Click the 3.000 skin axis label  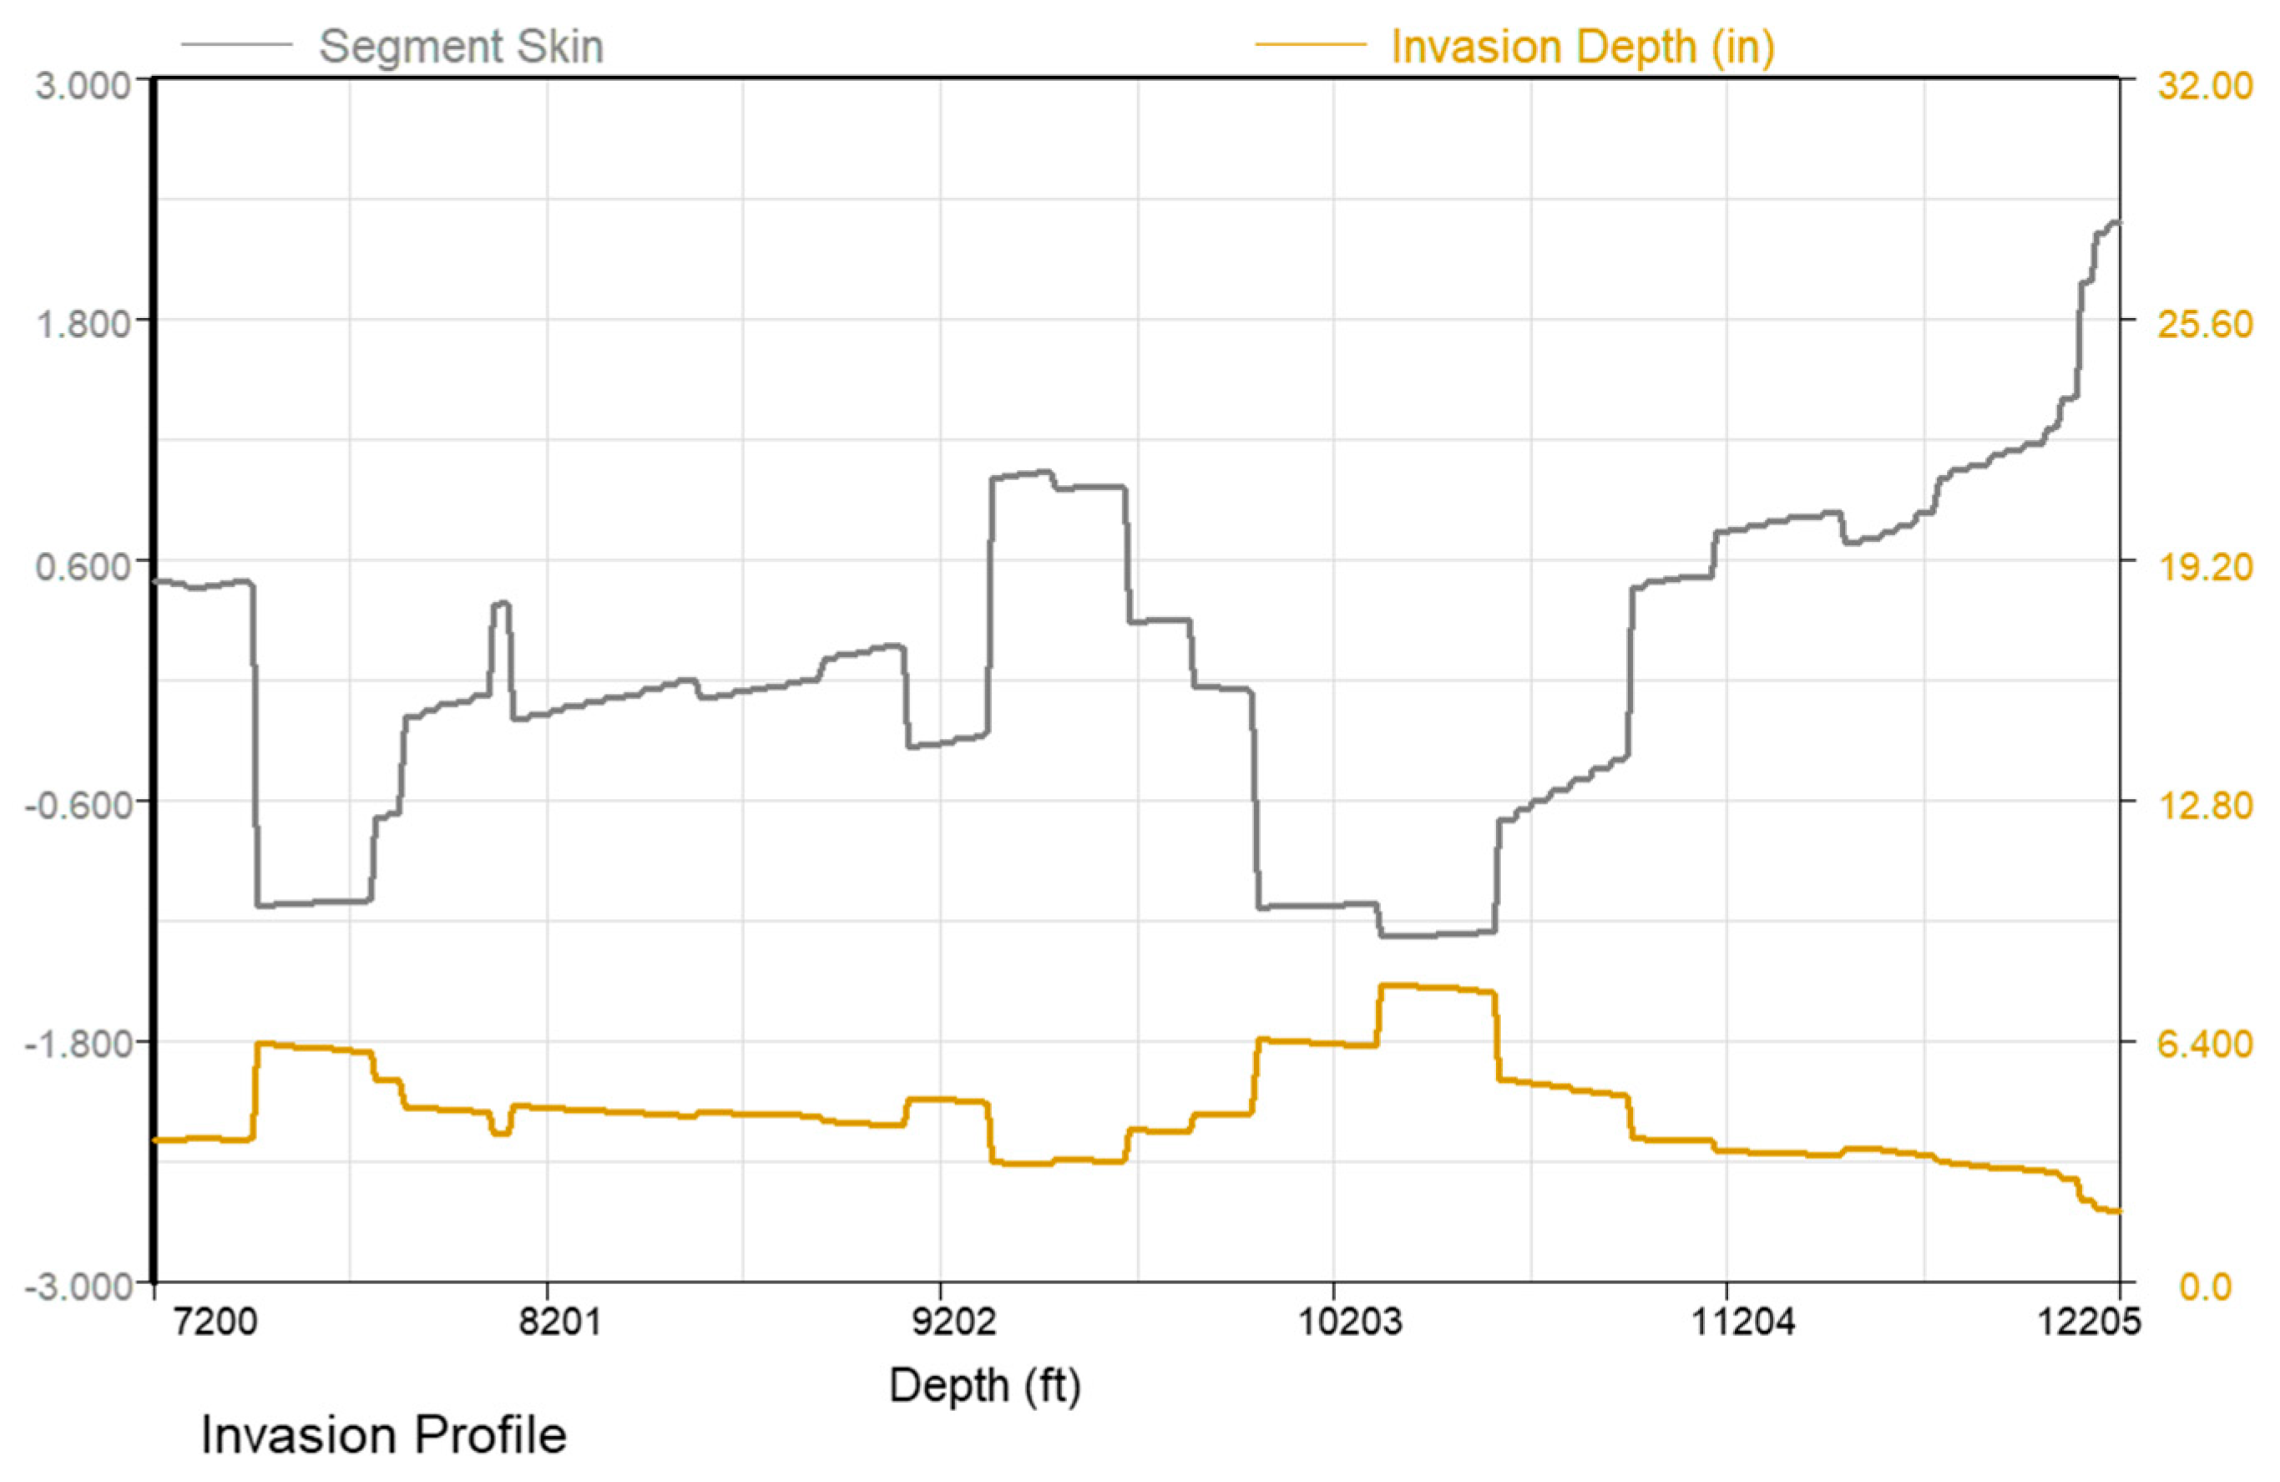[83, 85]
